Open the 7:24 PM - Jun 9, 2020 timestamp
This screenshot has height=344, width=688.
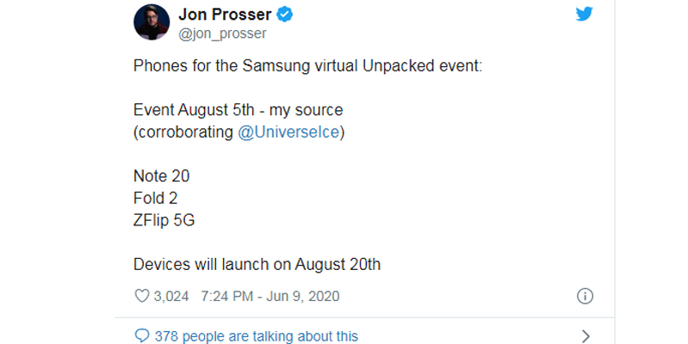(x=270, y=296)
